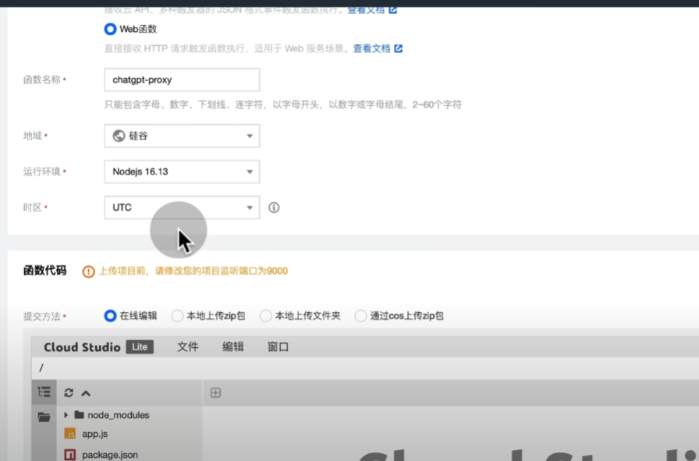Image resolution: width=699 pixels, height=461 pixels.
Task: Select 本地上传zip包 option
Action: 177,316
